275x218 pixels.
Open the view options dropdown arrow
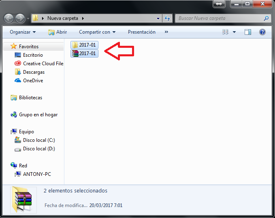click(x=234, y=32)
